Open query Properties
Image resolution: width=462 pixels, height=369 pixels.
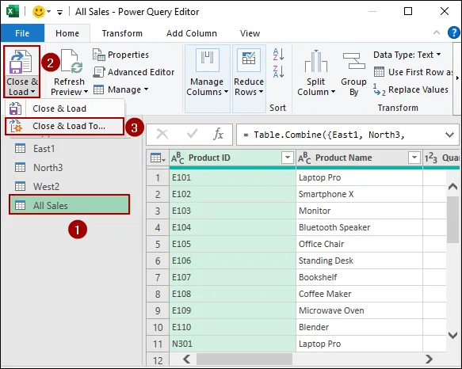tap(120, 55)
